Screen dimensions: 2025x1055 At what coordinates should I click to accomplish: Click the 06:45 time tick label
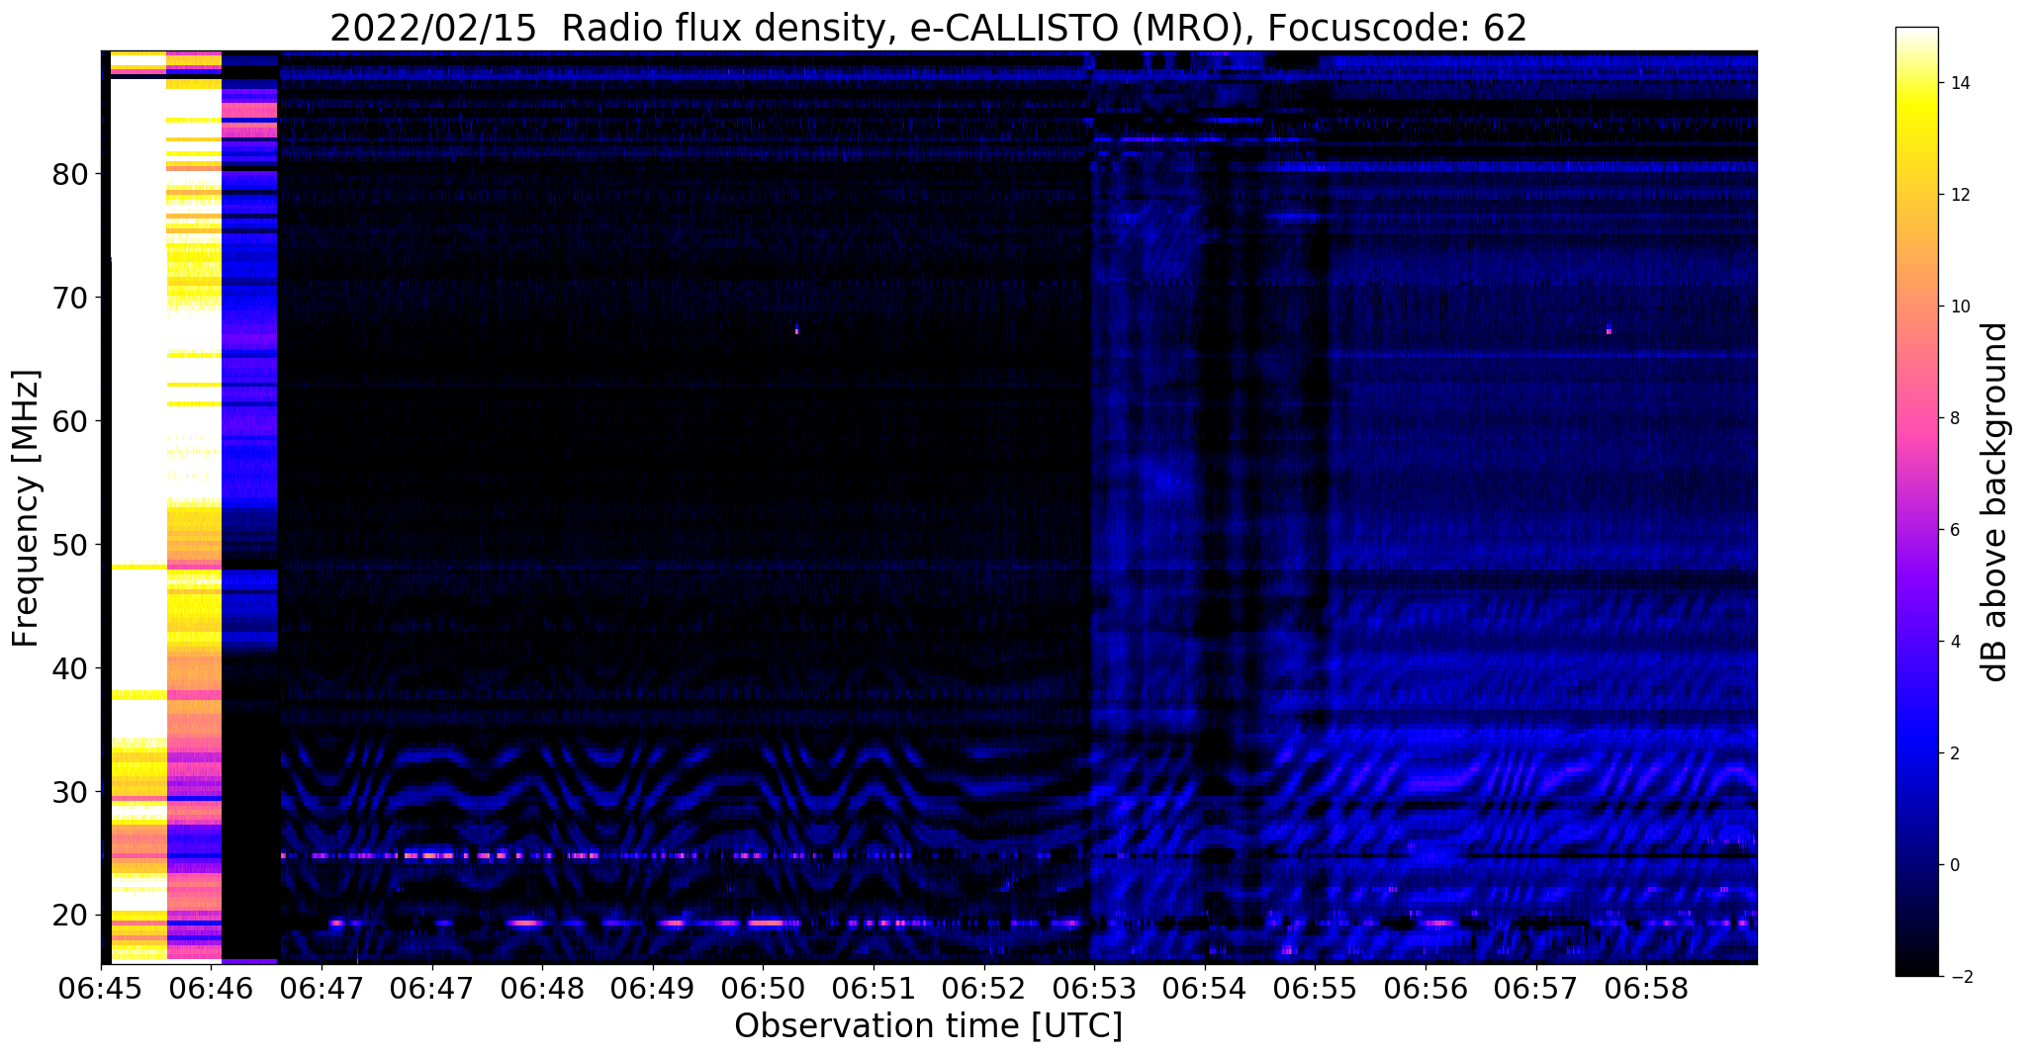[101, 988]
